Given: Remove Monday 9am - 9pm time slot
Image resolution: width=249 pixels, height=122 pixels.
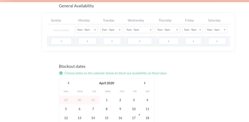Looking at the screenshot, I should click(95, 30).
